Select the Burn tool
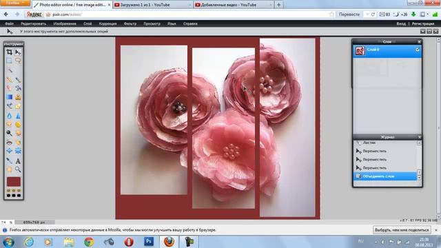The height and width of the screenshot is (248, 441). click(x=18, y=133)
